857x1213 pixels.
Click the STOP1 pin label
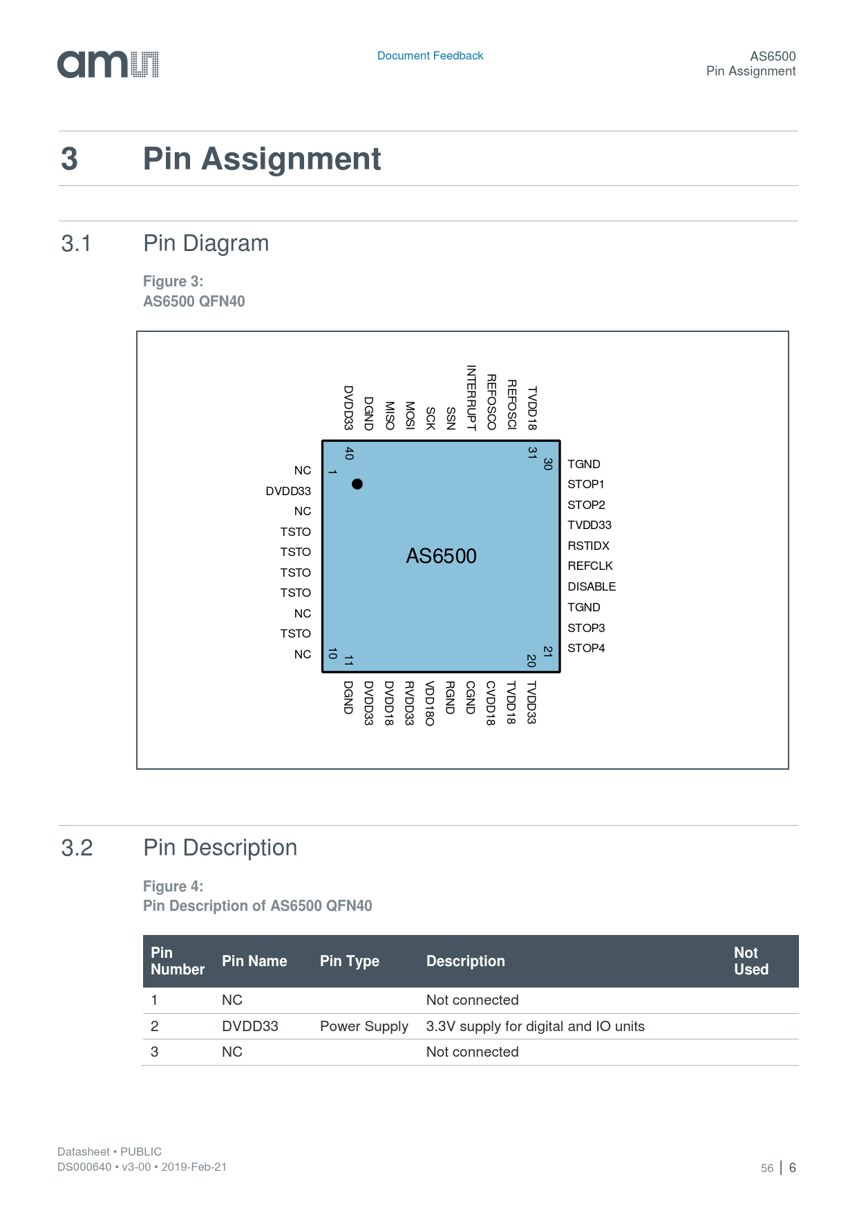click(x=585, y=484)
